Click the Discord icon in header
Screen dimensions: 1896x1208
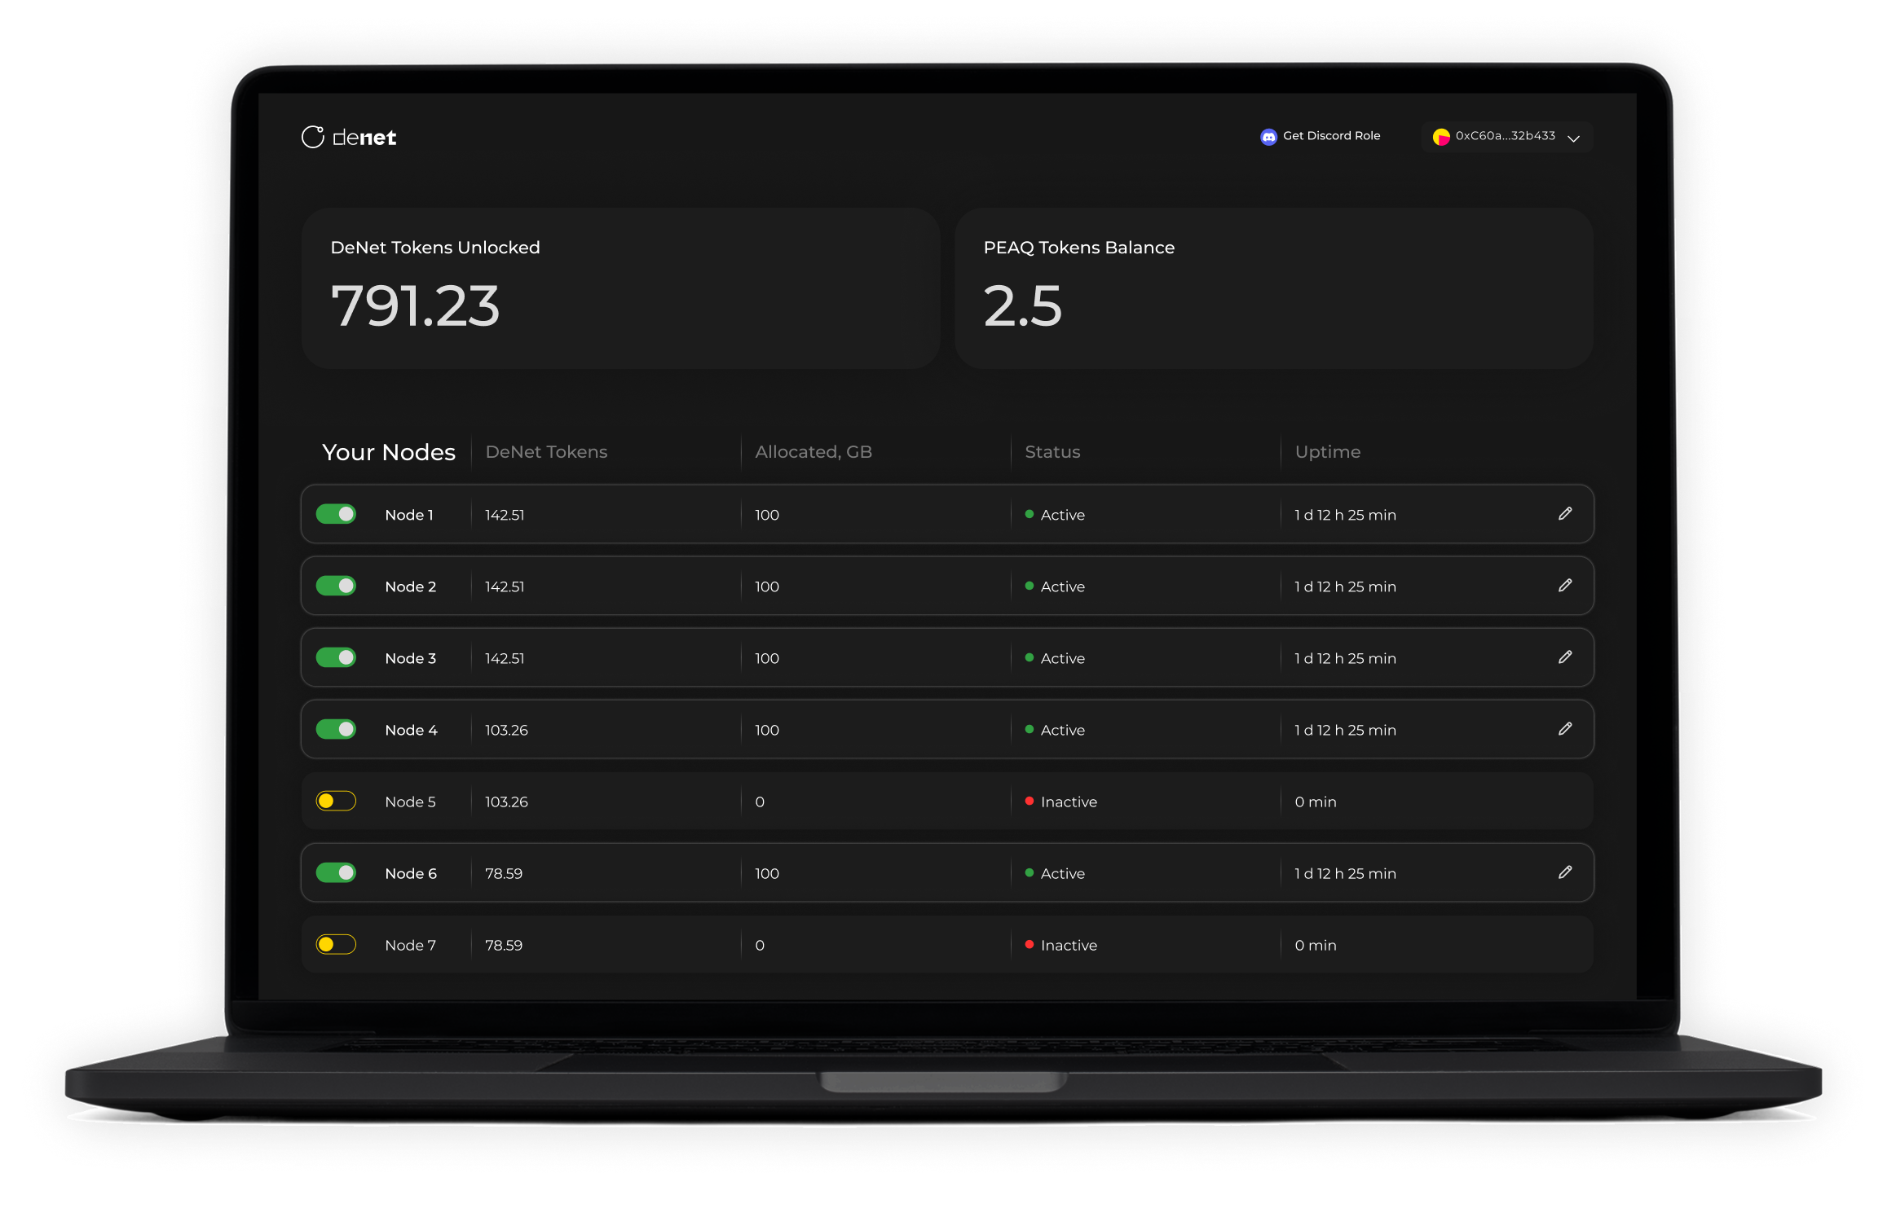(1268, 137)
